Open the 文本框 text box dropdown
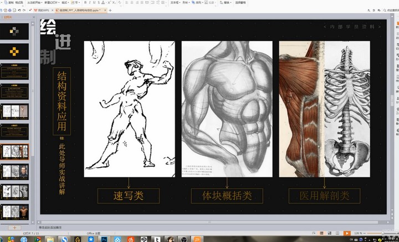The image size is (399, 242). tap(175, 2)
